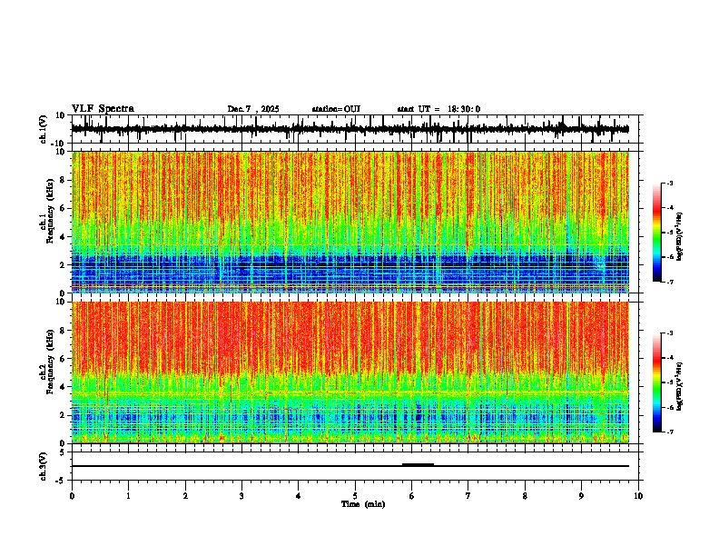Click the 'start UT = 18:30:0' header text
The image size is (719, 556).
pyautogui.click(x=438, y=109)
